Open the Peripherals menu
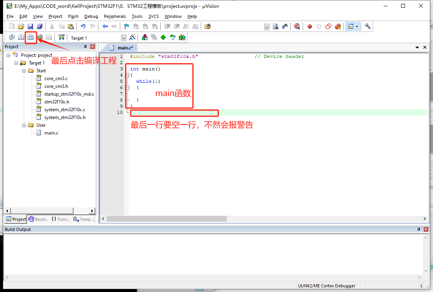 115,17
